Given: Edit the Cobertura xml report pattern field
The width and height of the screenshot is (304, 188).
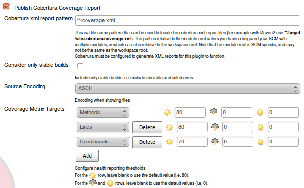Looking at the screenshot, I should (187, 20).
